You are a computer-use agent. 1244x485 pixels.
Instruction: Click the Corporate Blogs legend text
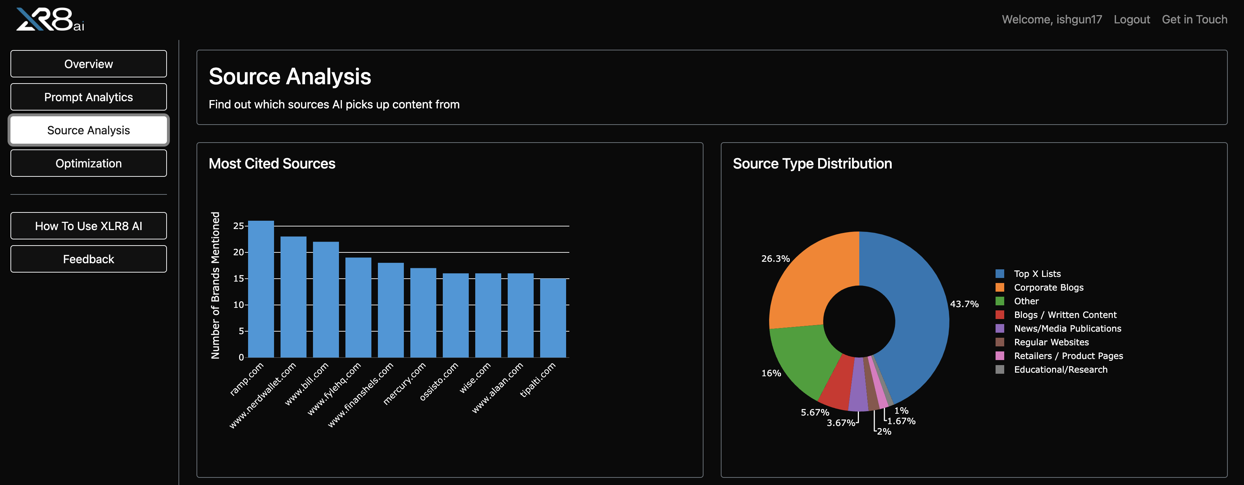tap(1049, 287)
